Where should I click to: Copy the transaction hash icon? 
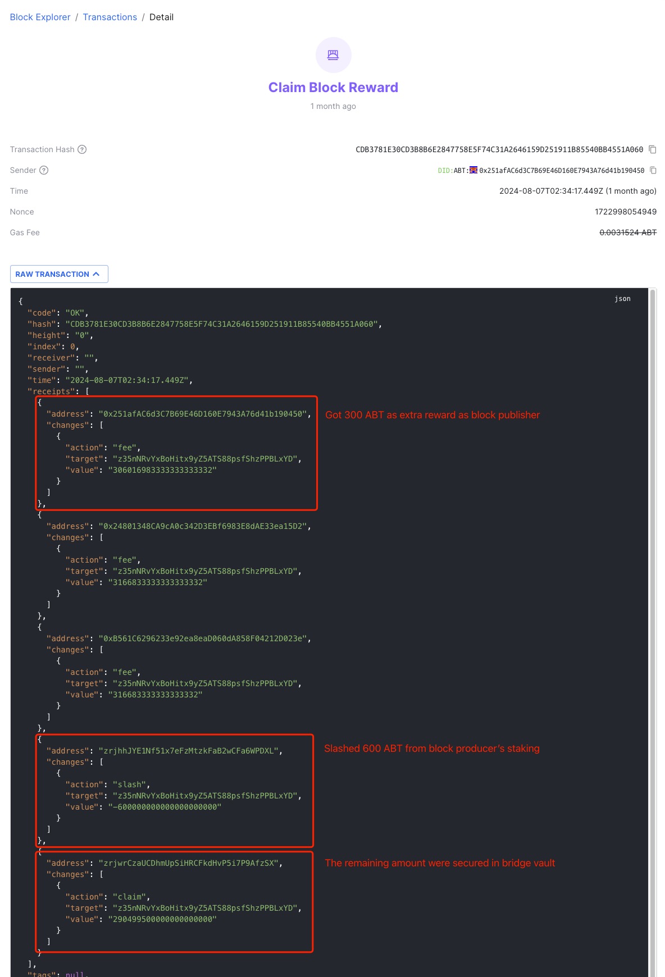[x=652, y=149]
